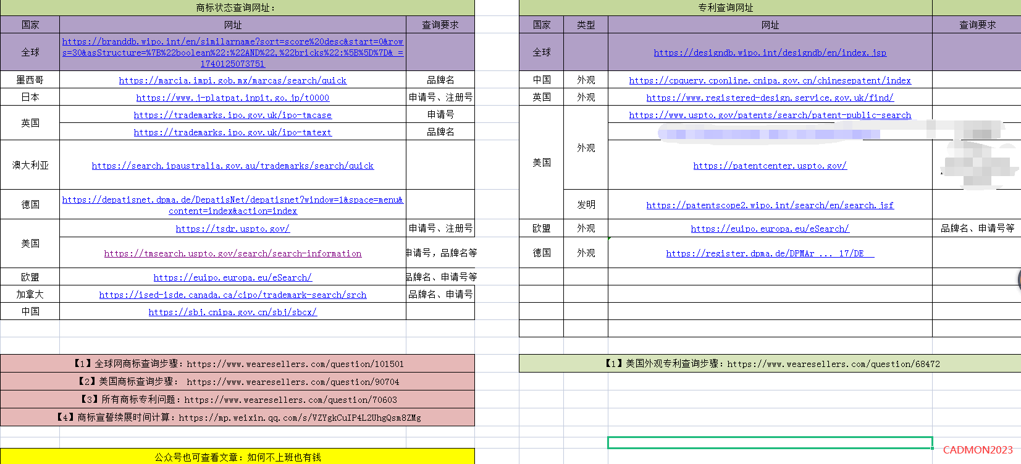Image resolution: width=1021 pixels, height=464 pixels.
Task: Select the 商标状态查询网址 title cell
Action: tap(237, 8)
